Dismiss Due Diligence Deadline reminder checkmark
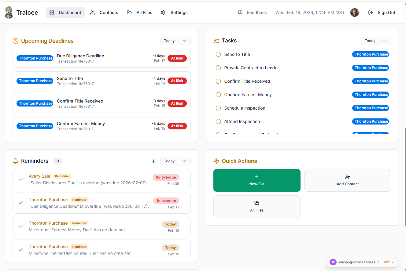Image resolution: width=406 pixels, height=271 pixels. pos(21,203)
